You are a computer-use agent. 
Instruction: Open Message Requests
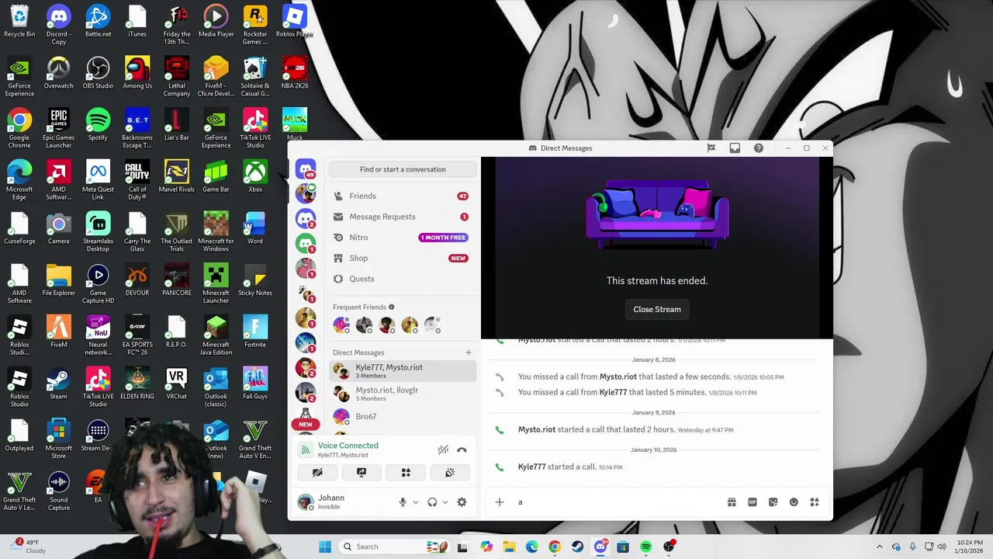pyautogui.click(x=402, y=217)
